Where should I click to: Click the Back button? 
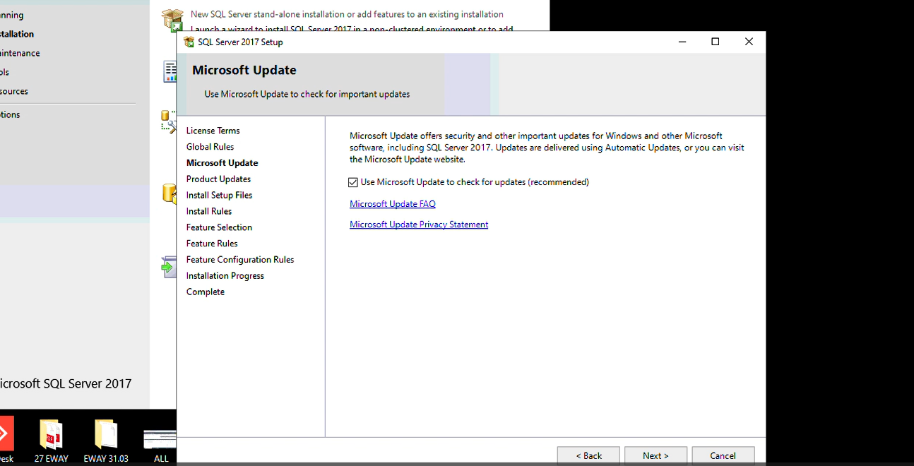click(588, 455)
